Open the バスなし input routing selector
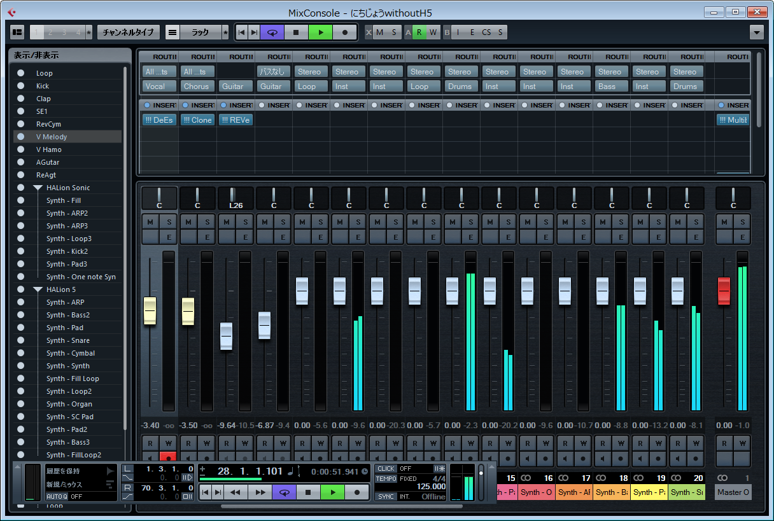This screenshot has height=521, width=774. 274,71
